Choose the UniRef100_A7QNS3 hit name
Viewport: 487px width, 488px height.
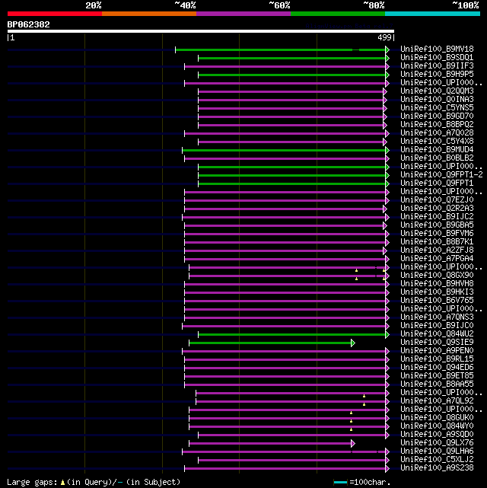(437, 317)
